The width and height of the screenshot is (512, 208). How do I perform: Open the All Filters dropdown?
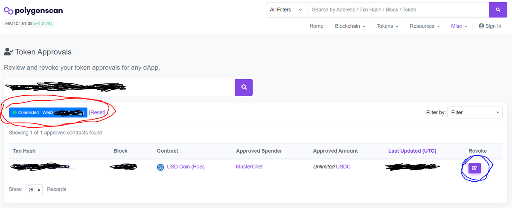(286, 10)
